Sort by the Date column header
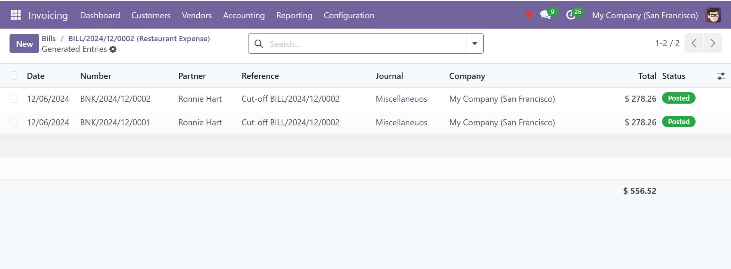 pos(36,76)
